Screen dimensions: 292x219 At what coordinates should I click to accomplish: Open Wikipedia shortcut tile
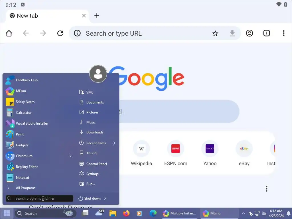tap(141, 153)
